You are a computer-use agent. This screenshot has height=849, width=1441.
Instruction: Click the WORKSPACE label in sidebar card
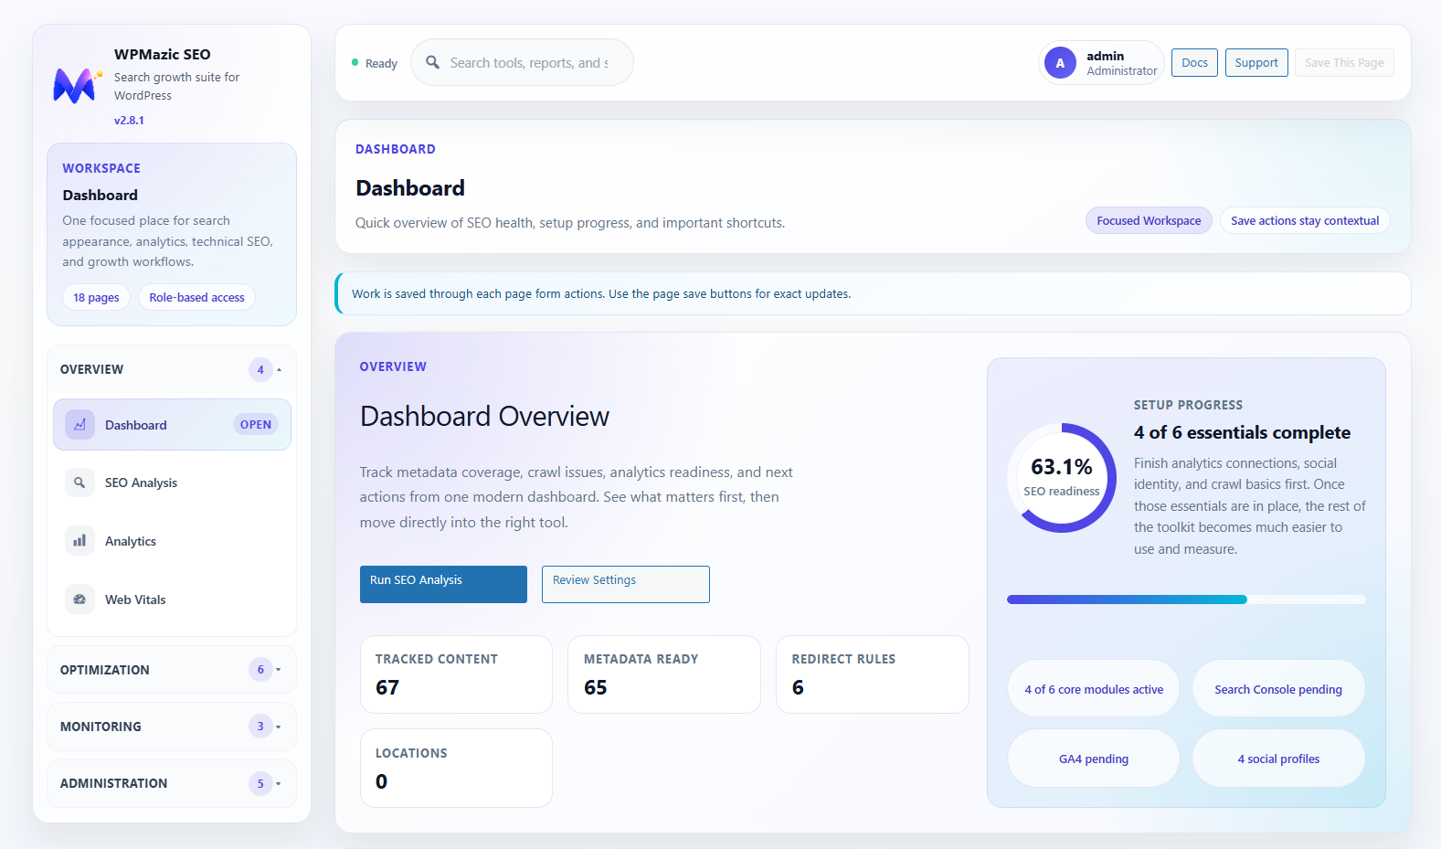(101, 168)
